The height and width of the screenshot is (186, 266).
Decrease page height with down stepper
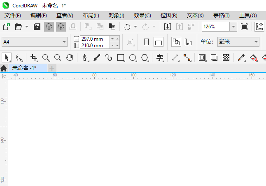tap(112, 46)
